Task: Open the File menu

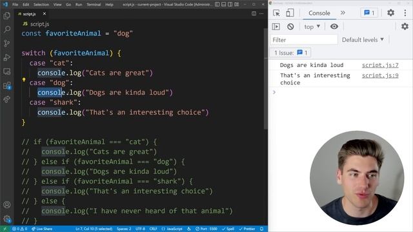Action: pyautogui.click(x=15, y=5)
